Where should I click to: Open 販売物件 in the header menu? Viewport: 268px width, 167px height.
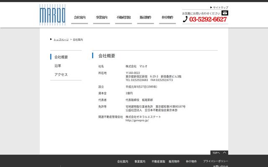coord(145,18)
